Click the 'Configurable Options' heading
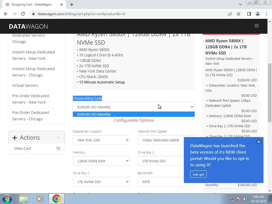This screenshot has height=204, width=272. pos(134,120)
